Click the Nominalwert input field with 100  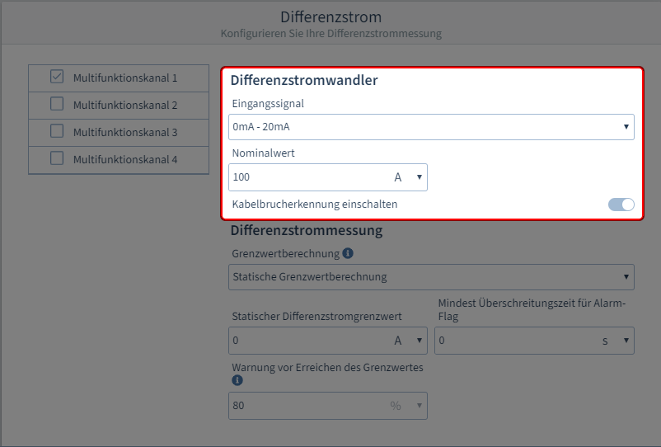click(305, 177)
